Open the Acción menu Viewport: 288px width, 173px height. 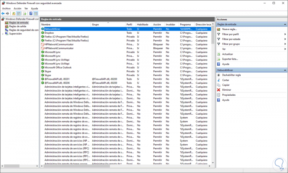click(17, 9)
